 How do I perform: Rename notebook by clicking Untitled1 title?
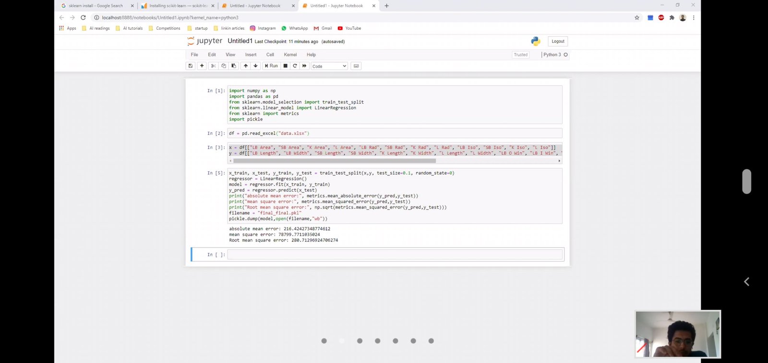[240, 41]
